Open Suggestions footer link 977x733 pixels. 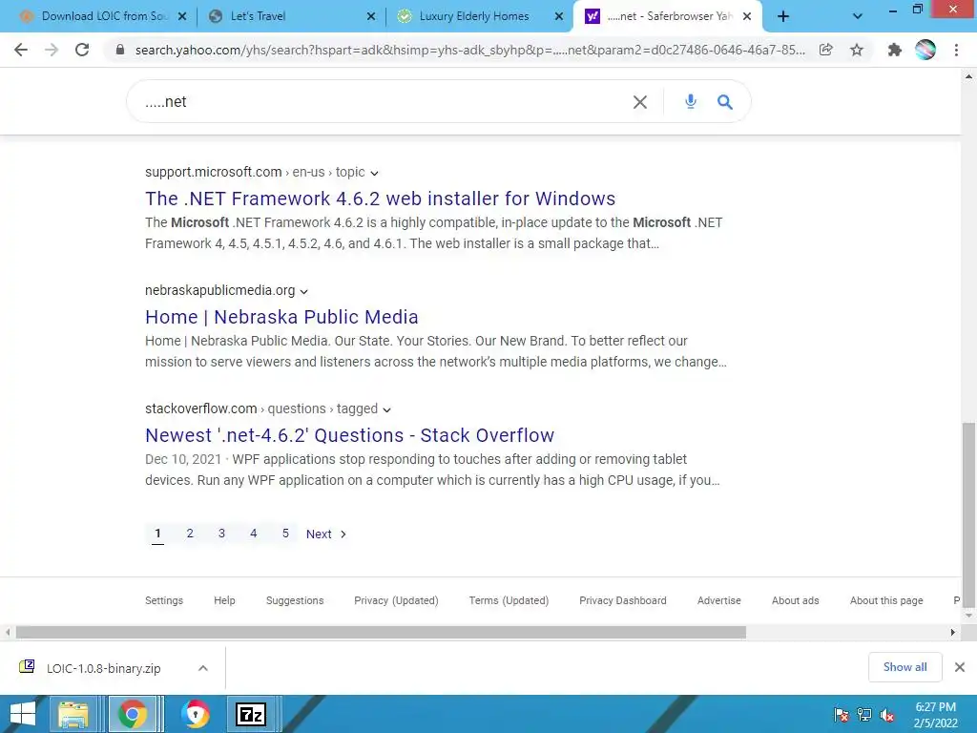(x=295, y=600)
